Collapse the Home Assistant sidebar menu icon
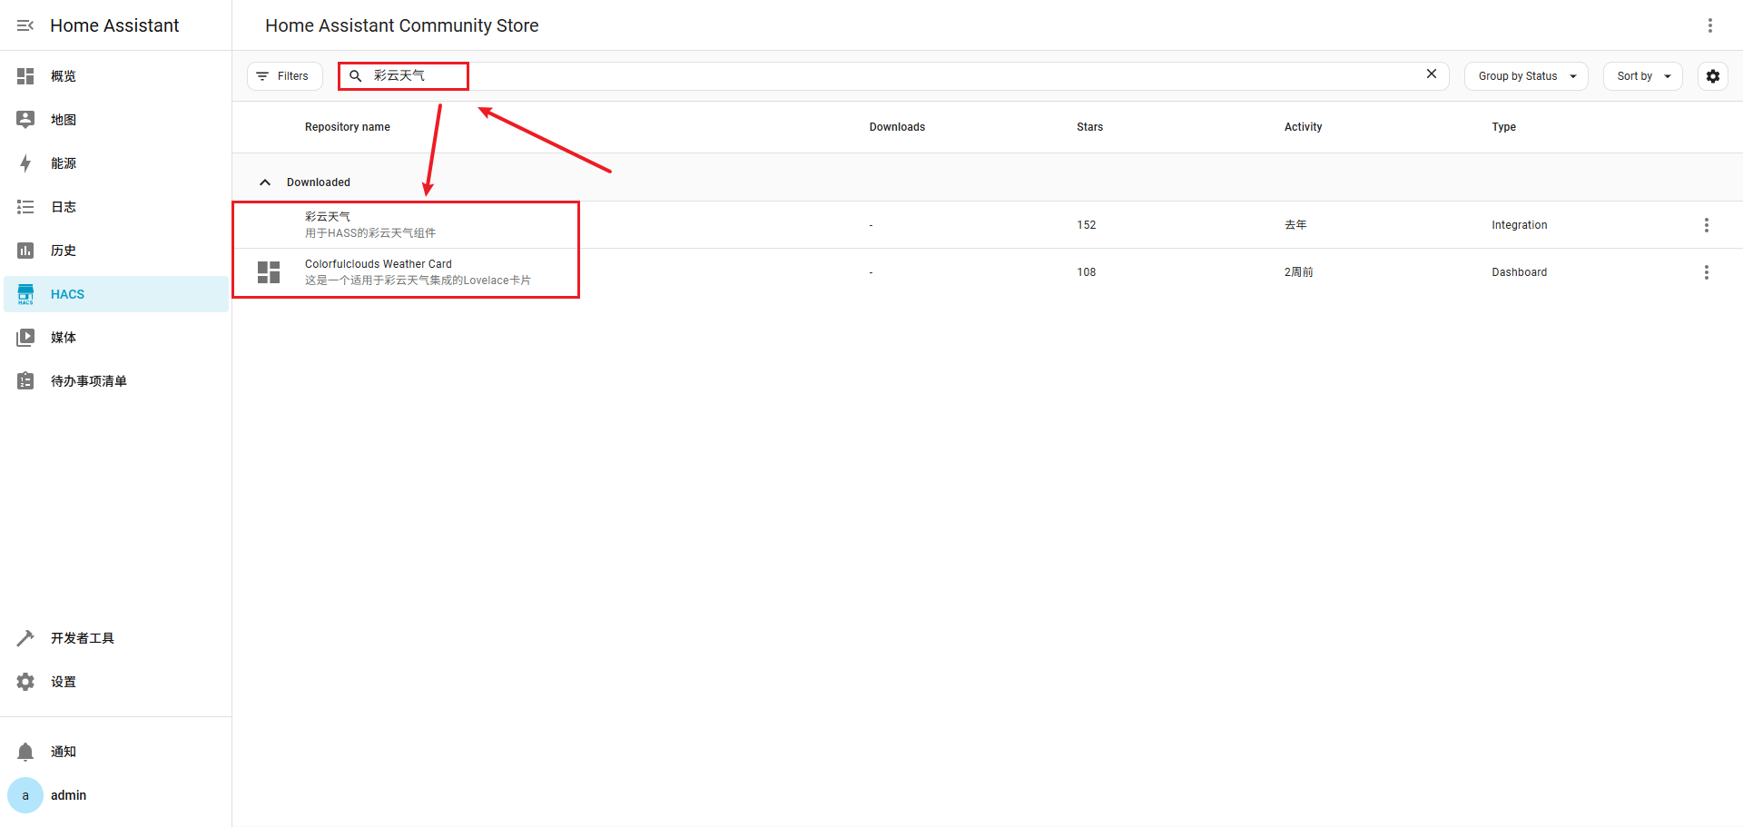Viewport: 1743px width, 827px height. 25,25
